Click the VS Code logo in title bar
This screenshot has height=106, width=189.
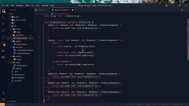coord(3,5)
